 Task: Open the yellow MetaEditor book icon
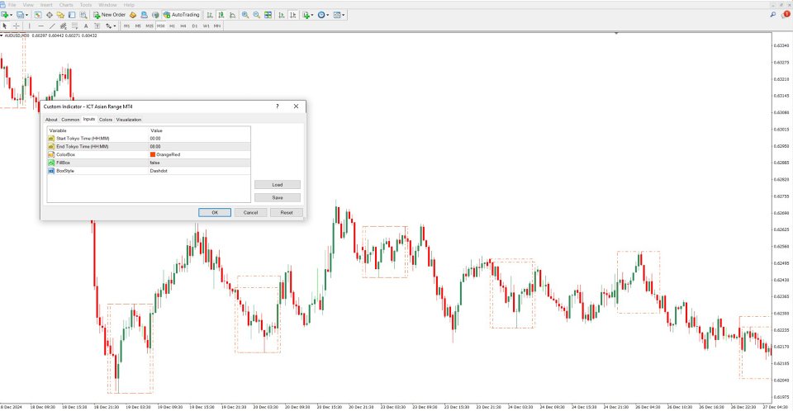coord(133,15)
